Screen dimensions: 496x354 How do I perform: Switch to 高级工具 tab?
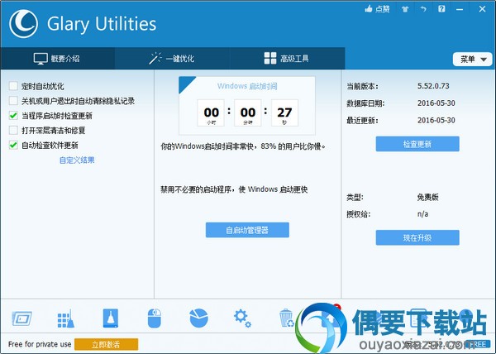click(x=287, y=59)
